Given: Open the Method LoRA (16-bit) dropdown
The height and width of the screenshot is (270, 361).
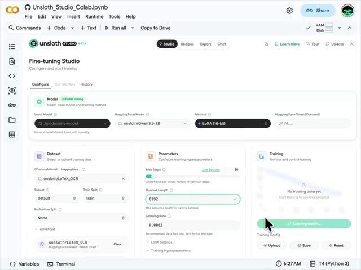Looking at the screenshot, I should tap(232, 123).
